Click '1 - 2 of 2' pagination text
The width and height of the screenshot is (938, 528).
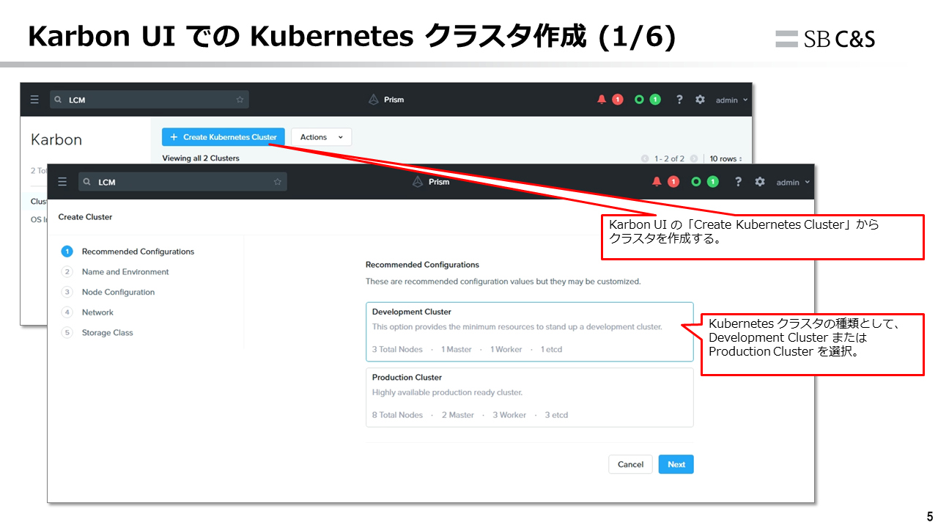pyautogui.click(x=669, y=158)
